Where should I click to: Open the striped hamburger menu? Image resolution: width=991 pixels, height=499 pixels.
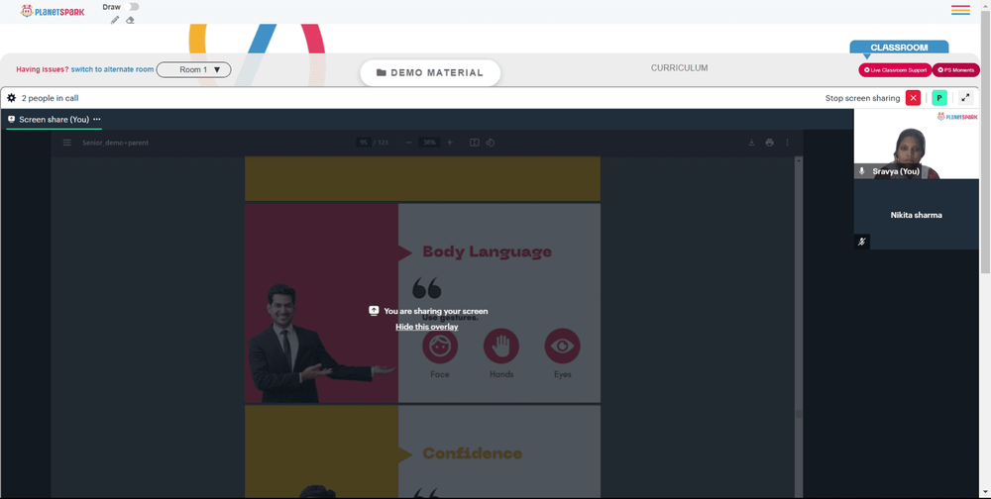(x=960, y=10)
